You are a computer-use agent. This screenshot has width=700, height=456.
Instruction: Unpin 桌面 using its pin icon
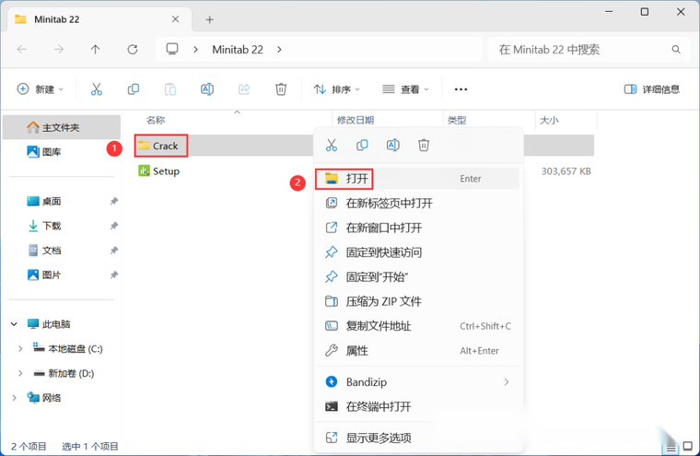114,202
